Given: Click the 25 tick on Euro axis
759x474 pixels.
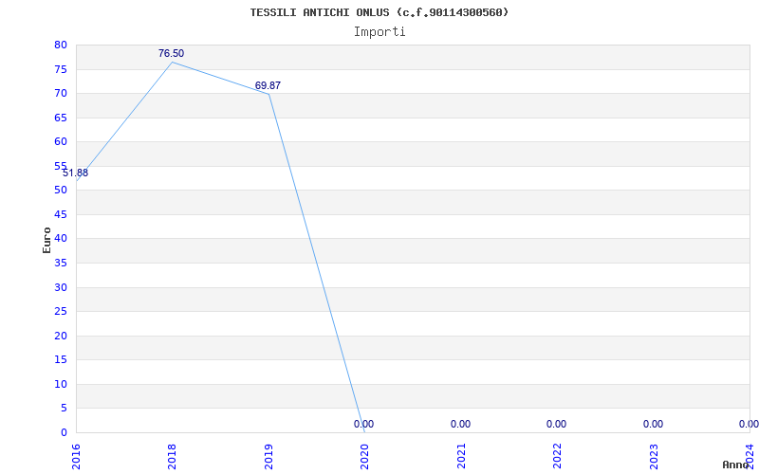Looking at the screenshot, I should coord(61,312).
